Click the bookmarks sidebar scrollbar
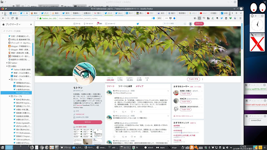Image resolution: width=267 pixels, height=150 pixels. tap(33, 49)
